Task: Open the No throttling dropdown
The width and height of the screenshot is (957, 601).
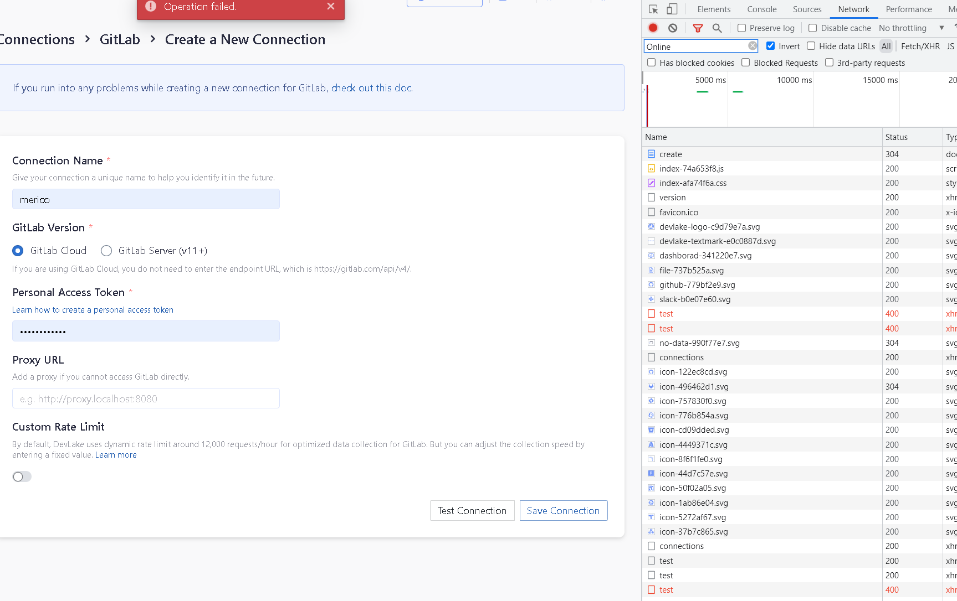Action: (x=911, y=28)
